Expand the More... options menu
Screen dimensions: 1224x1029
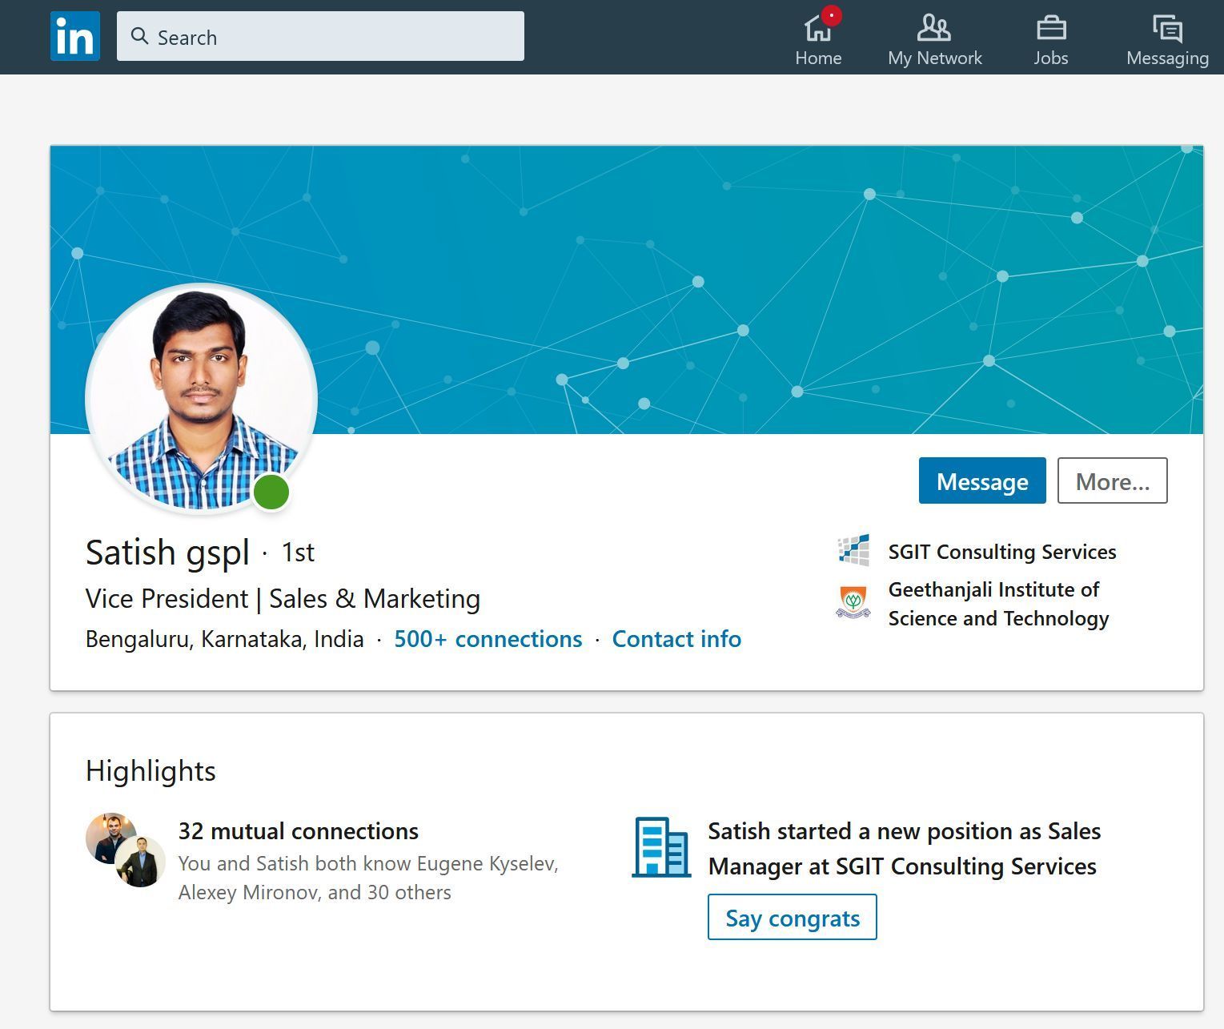click(x=1112, y=480)
